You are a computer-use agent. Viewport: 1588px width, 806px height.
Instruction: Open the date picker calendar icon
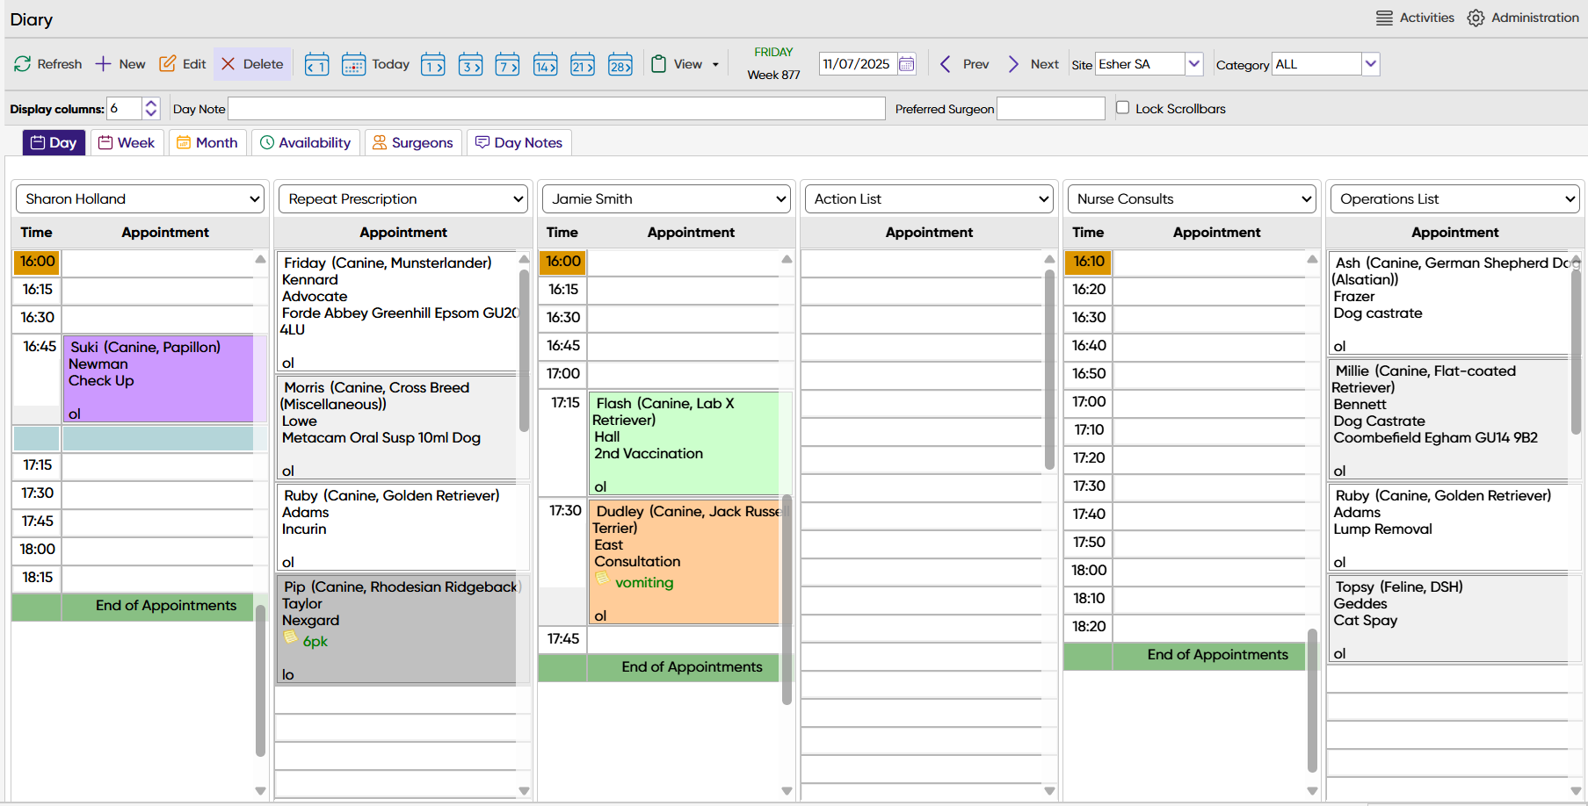click(907, 64)
